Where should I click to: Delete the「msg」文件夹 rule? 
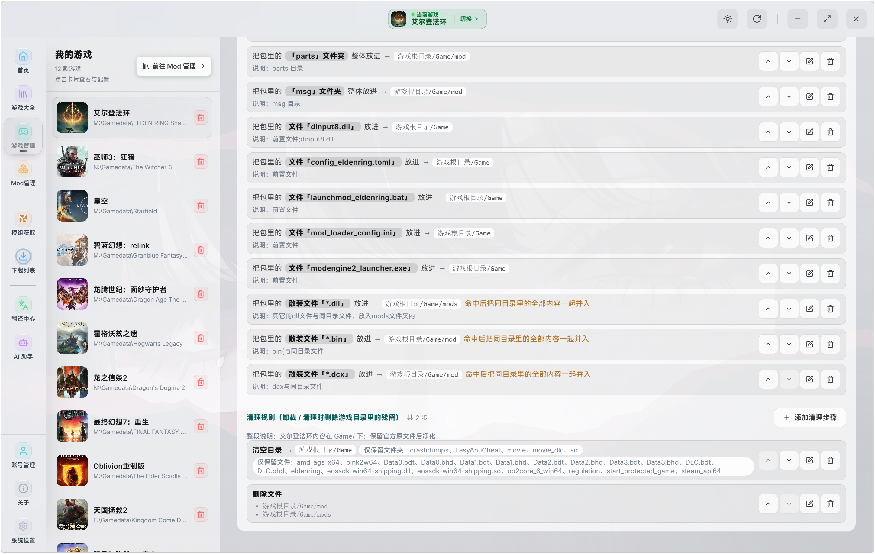point(830,96)
